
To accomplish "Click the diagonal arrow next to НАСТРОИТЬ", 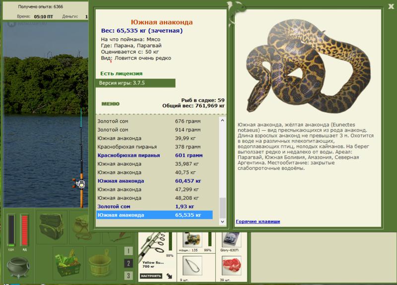I will pos(169,276).
